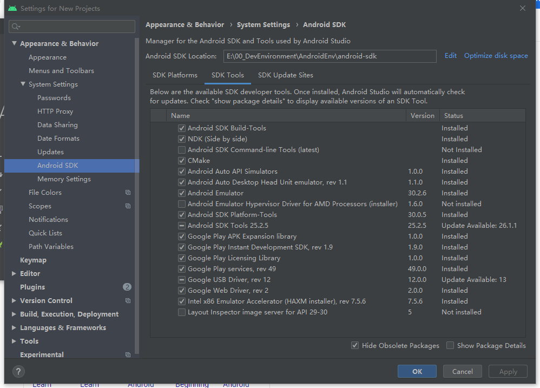Image resolution: width=540 pixels, height=388 pixels.
Task: Select Data Sharing settings
Action: (57, 124)
